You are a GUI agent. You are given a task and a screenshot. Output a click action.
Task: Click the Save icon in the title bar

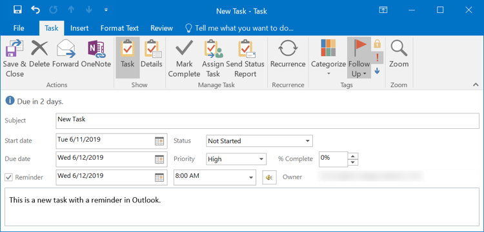pos(17,10)
